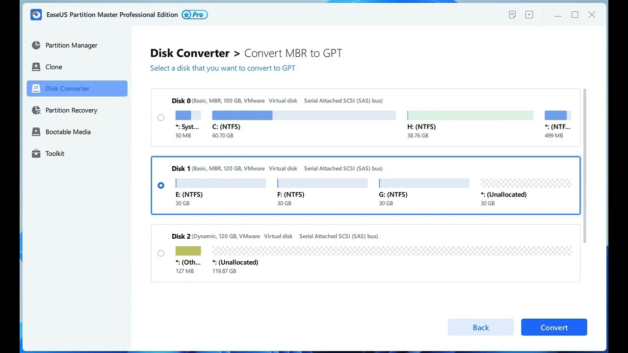Click the Bootable Media icon in the sidebar
Viewport: 628px width, 353px height.
36,131
